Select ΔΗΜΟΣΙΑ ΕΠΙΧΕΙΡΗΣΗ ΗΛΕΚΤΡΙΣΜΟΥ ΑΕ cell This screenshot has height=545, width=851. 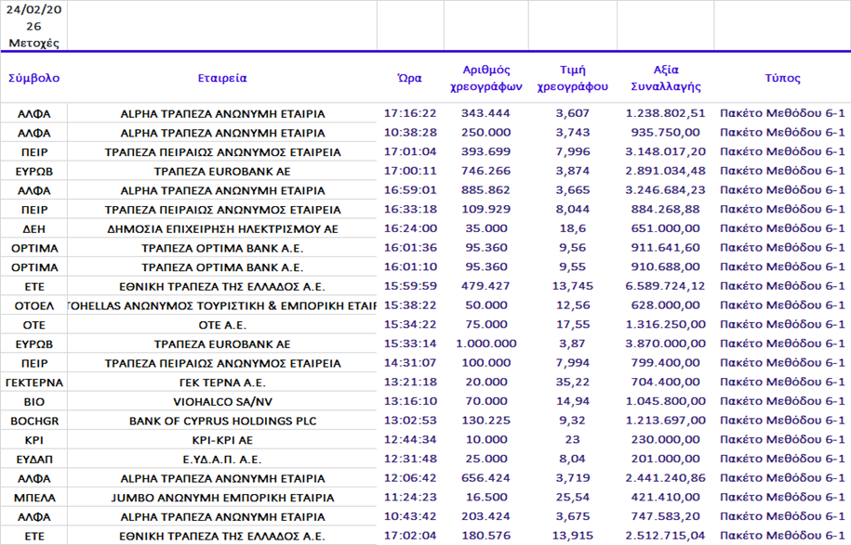point(222,228)
